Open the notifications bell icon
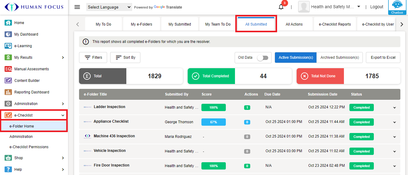The height and width of the screenshot is (175, 408). click(281, 7)
